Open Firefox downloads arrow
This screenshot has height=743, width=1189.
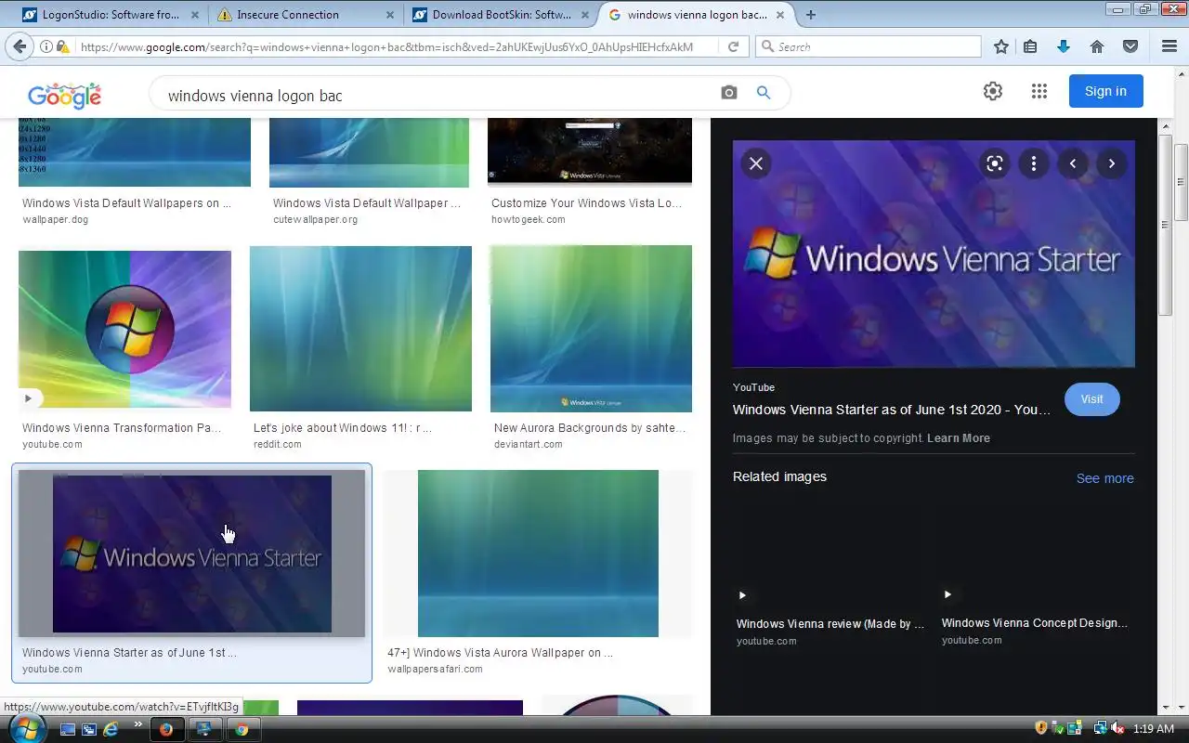(x=1064, y=46)
